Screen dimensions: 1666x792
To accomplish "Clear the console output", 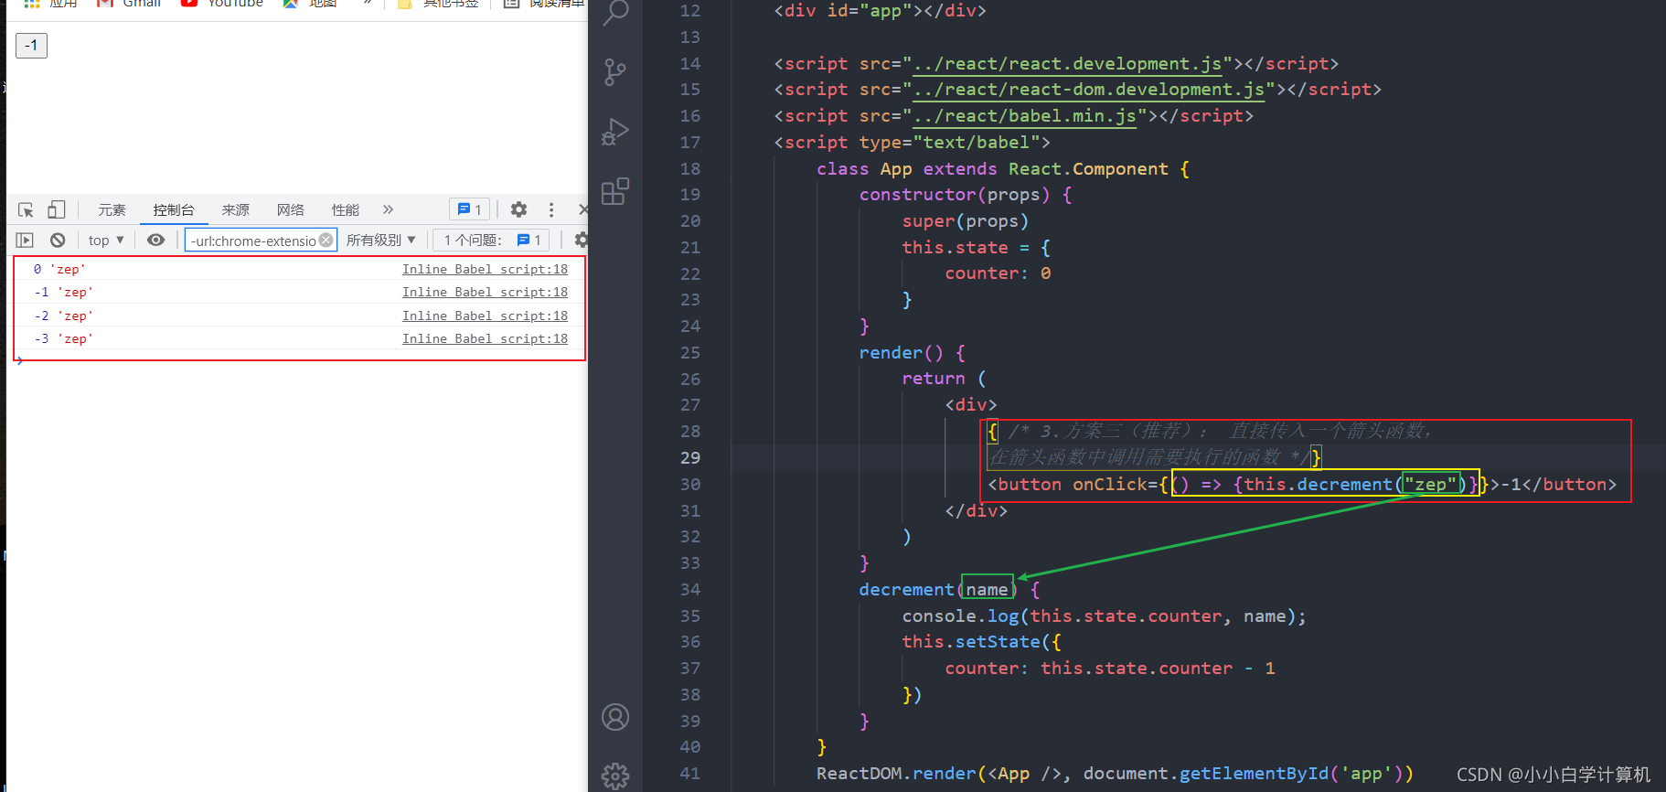I will point(58,240).
